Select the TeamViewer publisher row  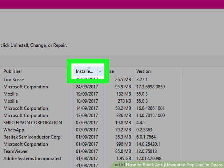[15, 151]
